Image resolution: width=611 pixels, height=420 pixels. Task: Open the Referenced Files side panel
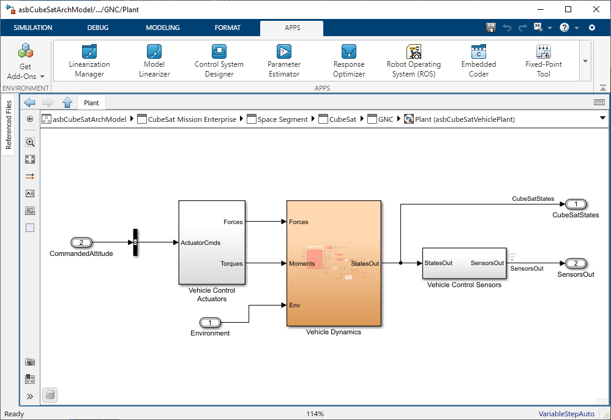(9, 125)
